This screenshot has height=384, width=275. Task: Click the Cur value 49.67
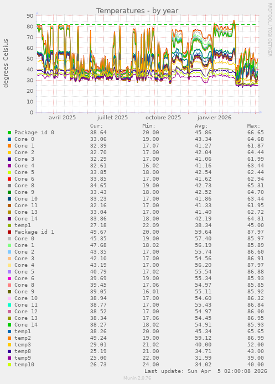pyautogui.click(x=98, y=232)
